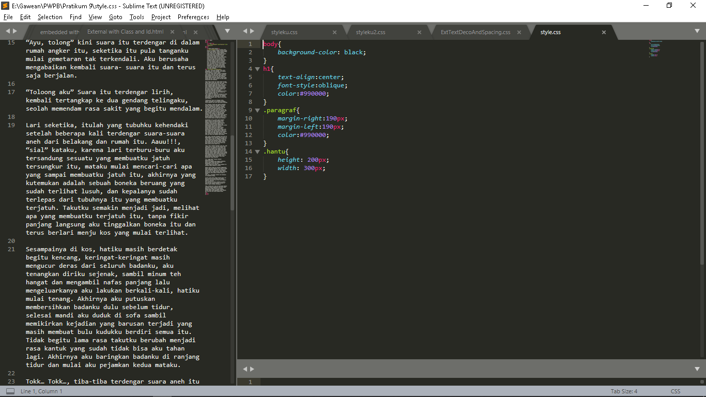
Task: Select the embedded with tab
Action: 59,32
